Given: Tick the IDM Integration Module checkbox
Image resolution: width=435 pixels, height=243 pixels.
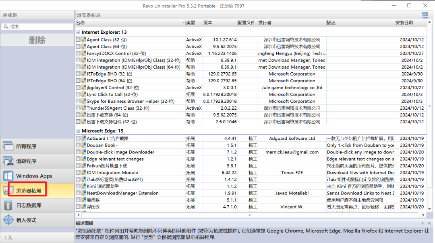Looking at the screenshot, I should [x=78, y=172].
